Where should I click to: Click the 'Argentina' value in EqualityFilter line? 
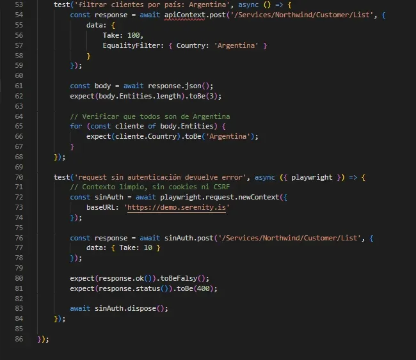coord(236,45)
